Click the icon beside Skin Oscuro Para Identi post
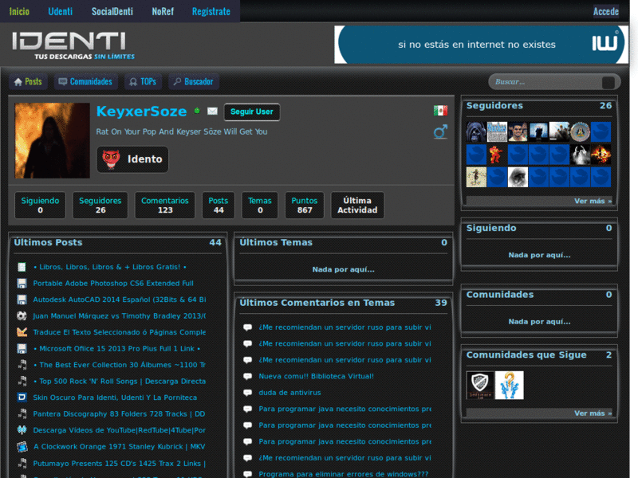This screenshot has height=478, width=638. pyautogui.click(x=22, y=397)
